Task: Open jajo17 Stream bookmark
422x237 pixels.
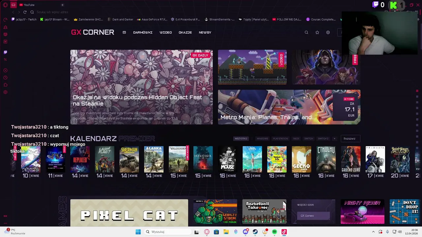Action: coord(55,19)
